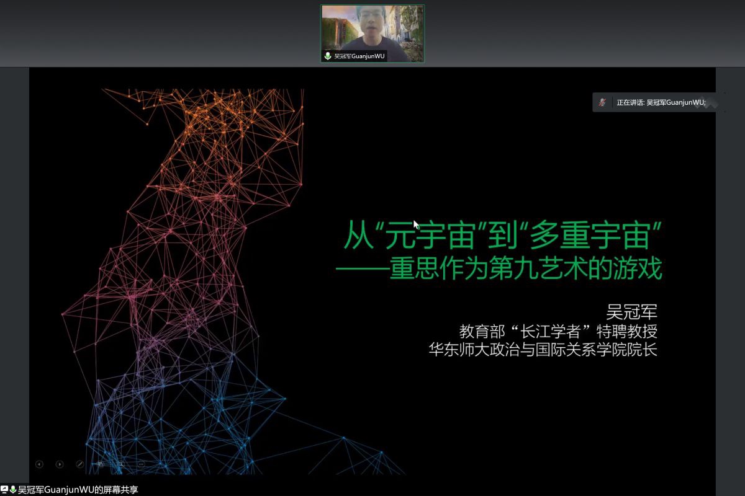Click the author name 吴冠军 on slide
The height and width of the screenshot is (496, 745).
pos(631,311)
